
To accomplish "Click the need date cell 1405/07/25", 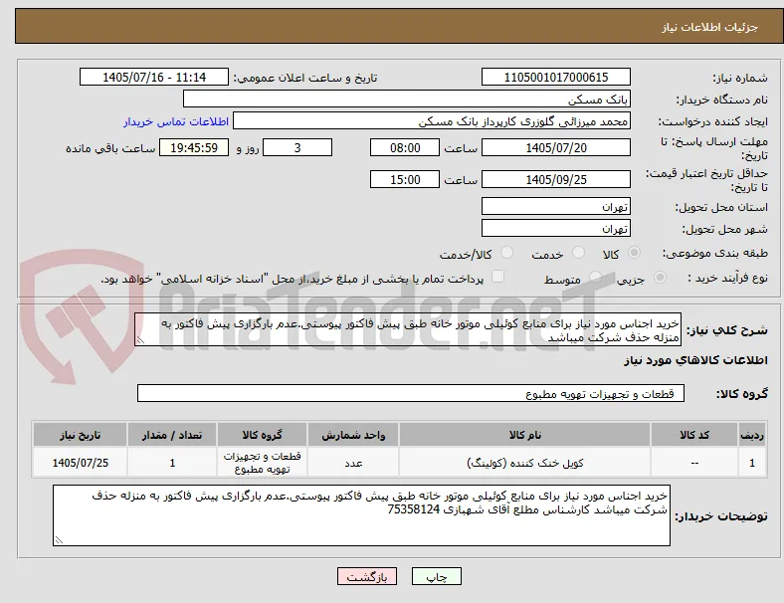I will (x=80, y=463).
